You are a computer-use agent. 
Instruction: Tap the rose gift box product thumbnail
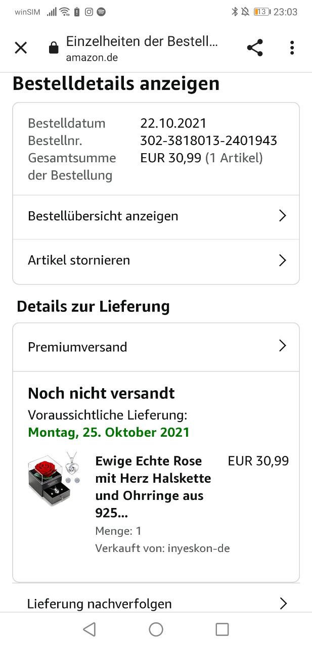[x=55, y=478]
